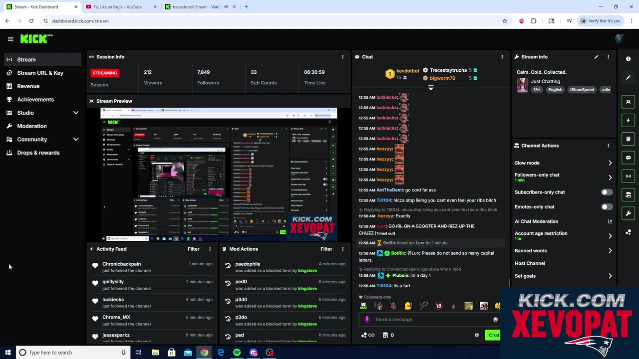
Task: Open the Session Info options menu
Action: [342, 57]
